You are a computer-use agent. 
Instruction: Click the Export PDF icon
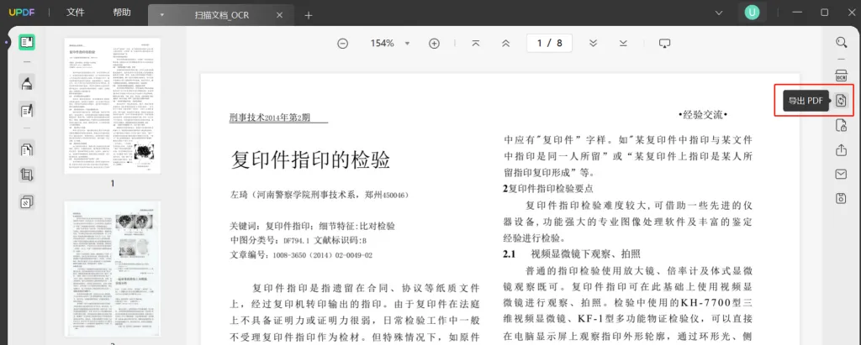[841, 101]
